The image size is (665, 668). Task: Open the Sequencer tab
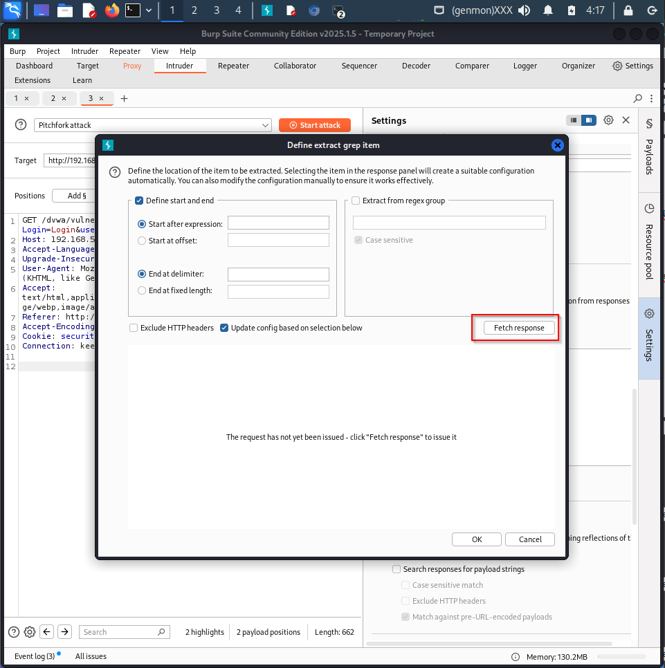pos(359,66)
